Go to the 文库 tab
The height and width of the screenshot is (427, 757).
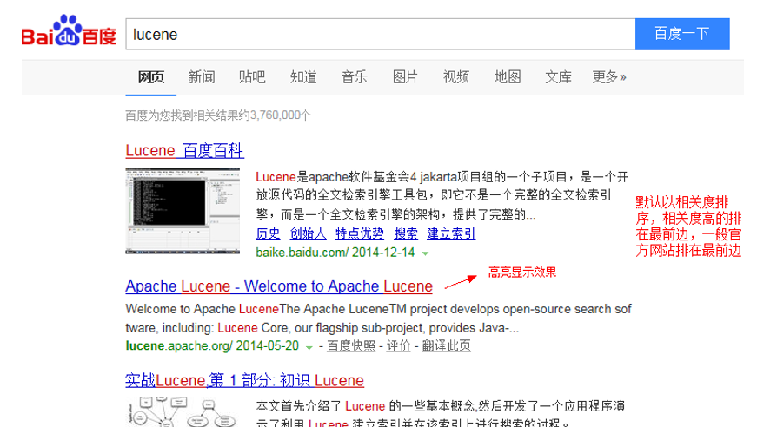coord(559,77)
